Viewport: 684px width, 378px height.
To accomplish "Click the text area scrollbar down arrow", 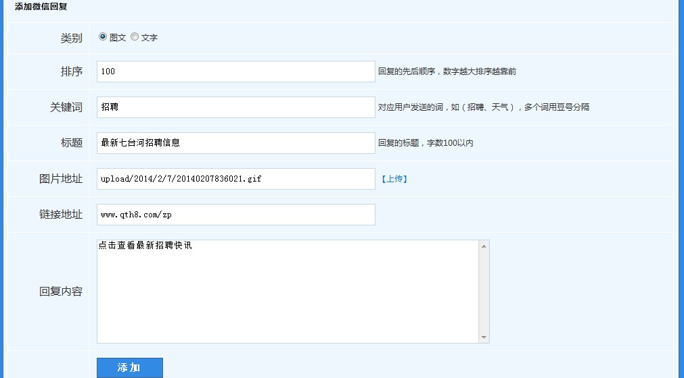I will [x=484, y=337].
